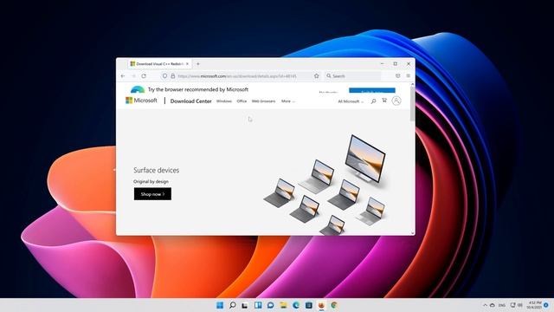554x312 pixels.
Task: Click the Surface devices heading
Action: point(156,170)
